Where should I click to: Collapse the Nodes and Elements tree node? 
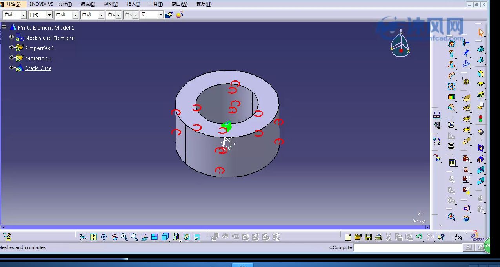pos(12,38)
